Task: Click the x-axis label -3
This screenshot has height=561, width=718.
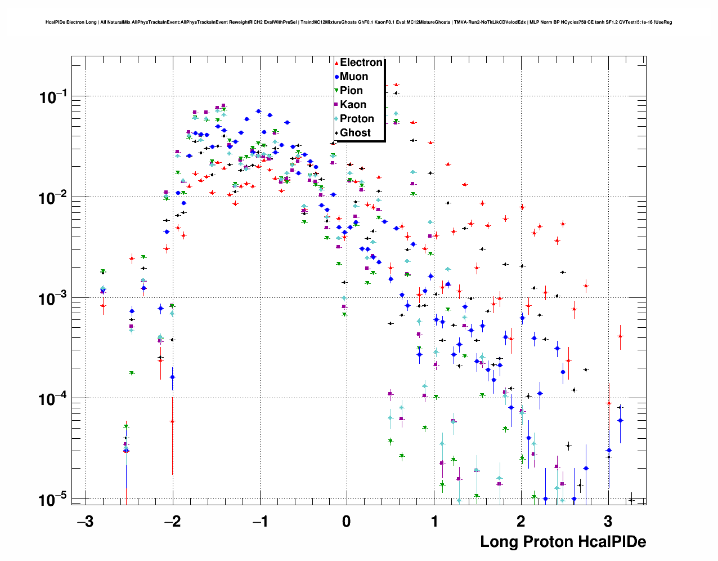Action: [x=85, y=521]
